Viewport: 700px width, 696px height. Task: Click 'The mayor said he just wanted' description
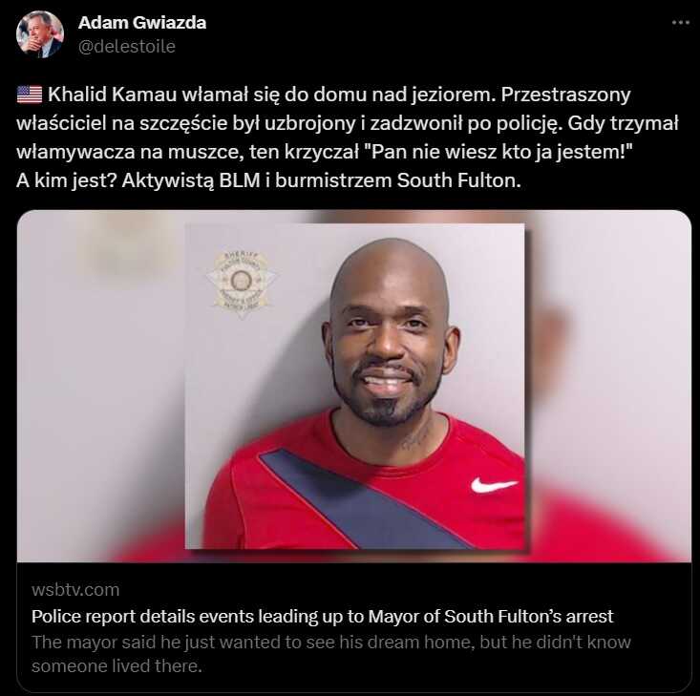[x=330, y=642]
